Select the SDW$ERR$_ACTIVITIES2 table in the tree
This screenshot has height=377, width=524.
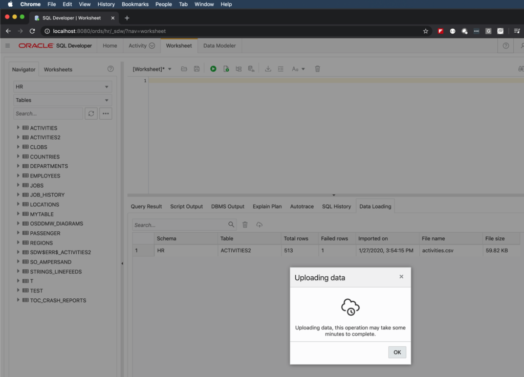point(60,252)
